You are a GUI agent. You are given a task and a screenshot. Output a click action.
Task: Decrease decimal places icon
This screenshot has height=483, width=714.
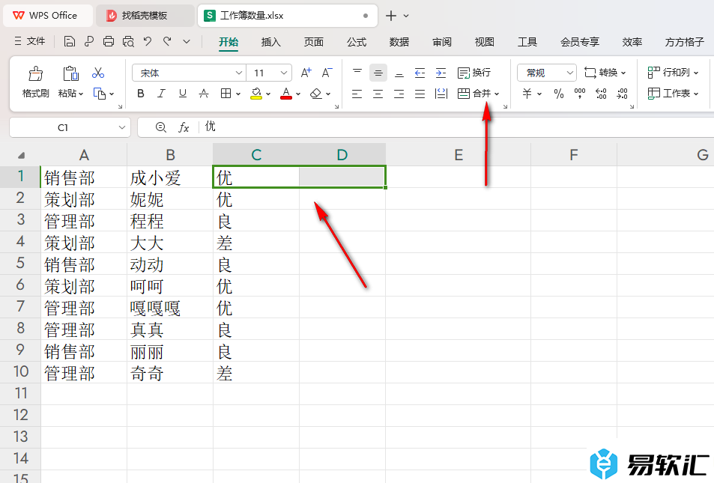(622, 94)
